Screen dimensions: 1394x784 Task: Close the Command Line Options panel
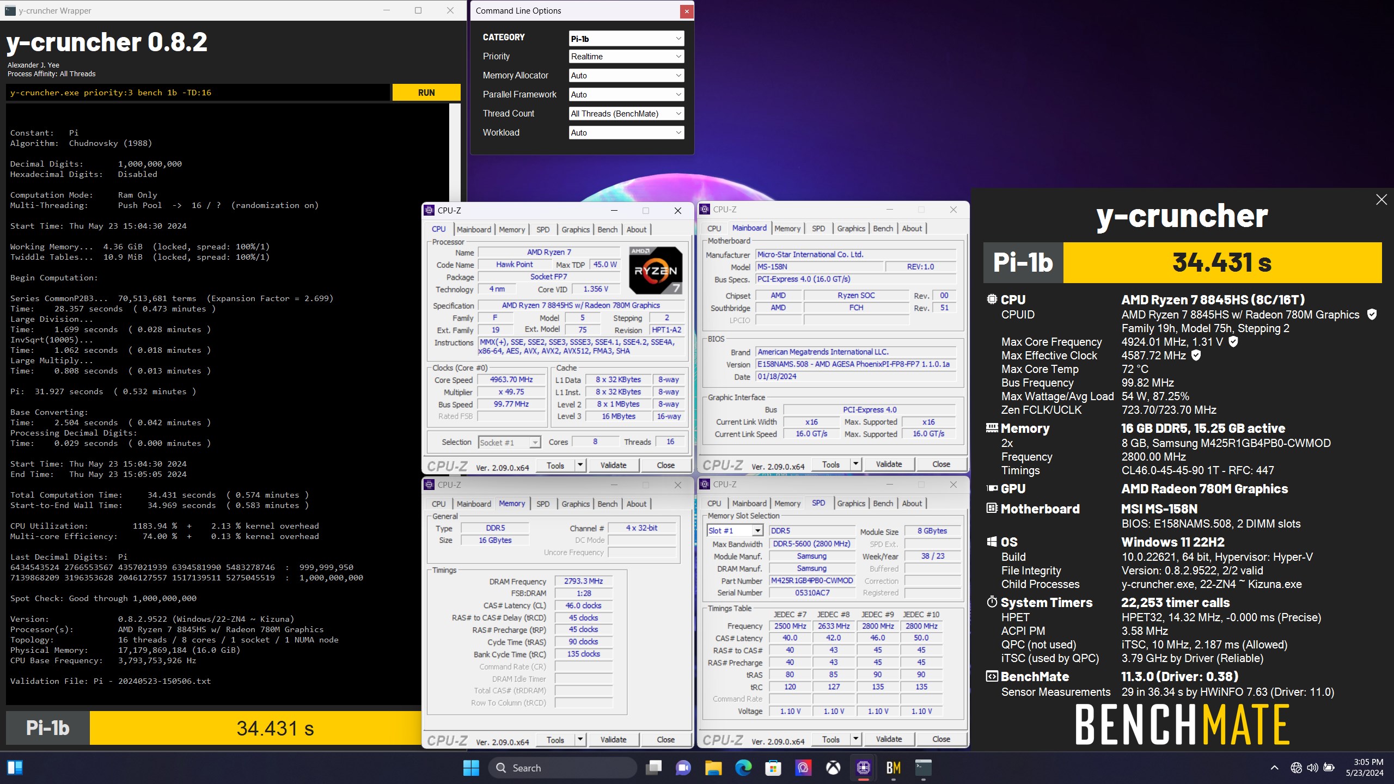687,11
